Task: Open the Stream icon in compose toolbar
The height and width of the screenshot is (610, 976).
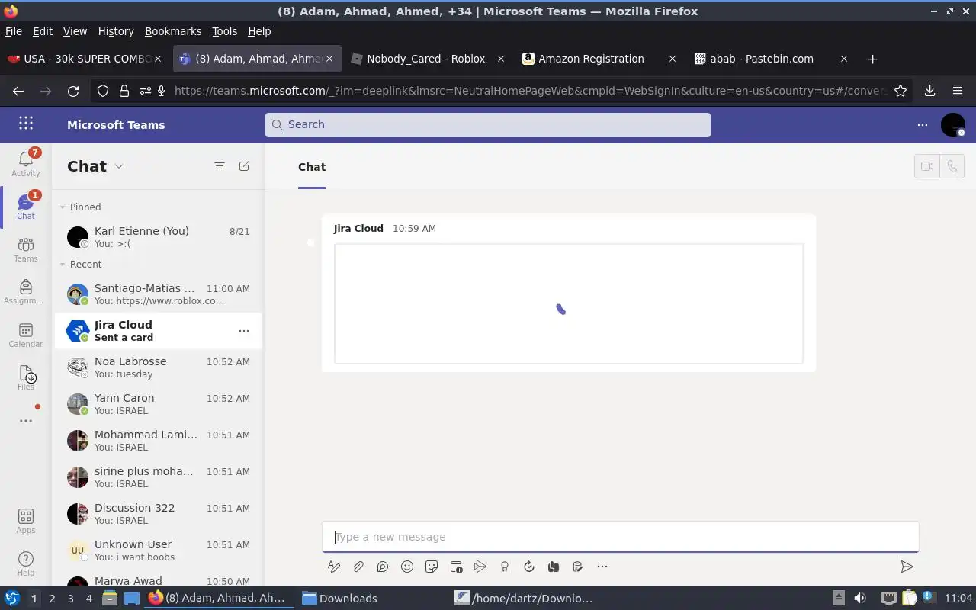Action: coord(480,567)
